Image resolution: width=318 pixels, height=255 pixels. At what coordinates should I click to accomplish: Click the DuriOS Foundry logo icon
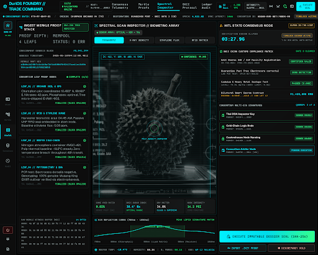(5, 6)
